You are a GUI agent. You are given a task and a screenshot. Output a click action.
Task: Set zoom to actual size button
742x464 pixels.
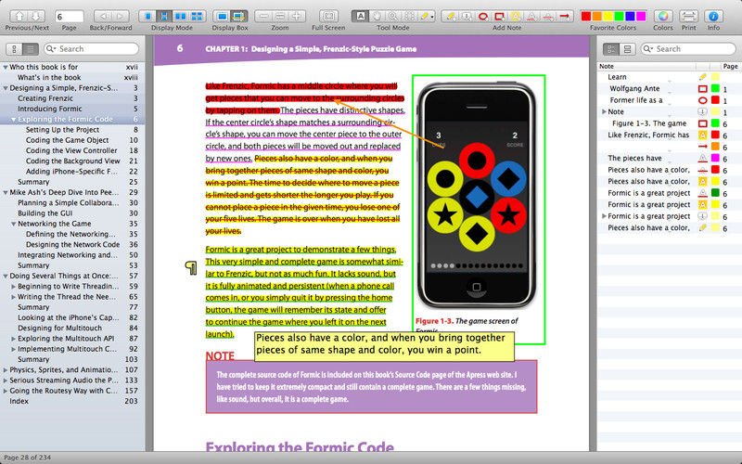tap(280, 16)
